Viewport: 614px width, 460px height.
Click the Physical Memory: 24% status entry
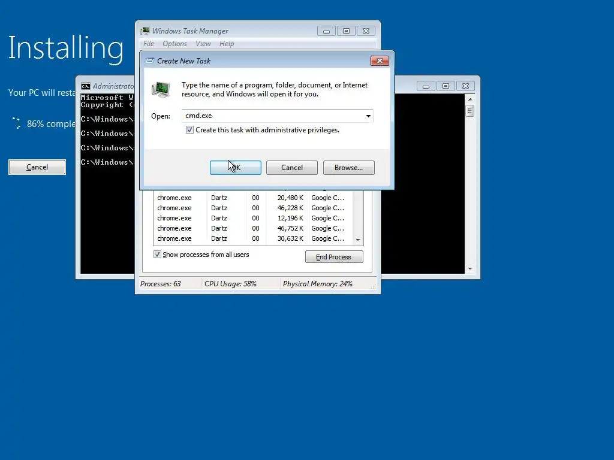pyautogui.click(x=318, y=284)
